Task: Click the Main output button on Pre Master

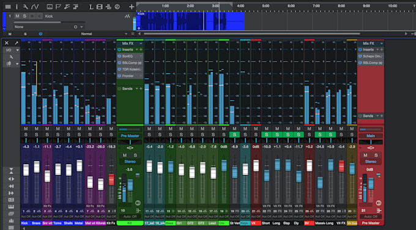Action: pos(371,136)
